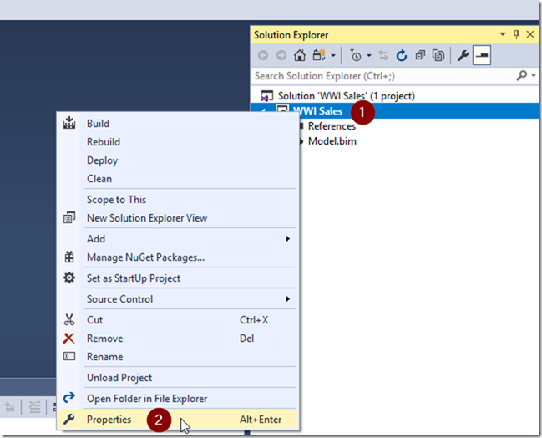Go to Home view in Solution Explorer
542x438 pixels.
[x=300, y=55]
